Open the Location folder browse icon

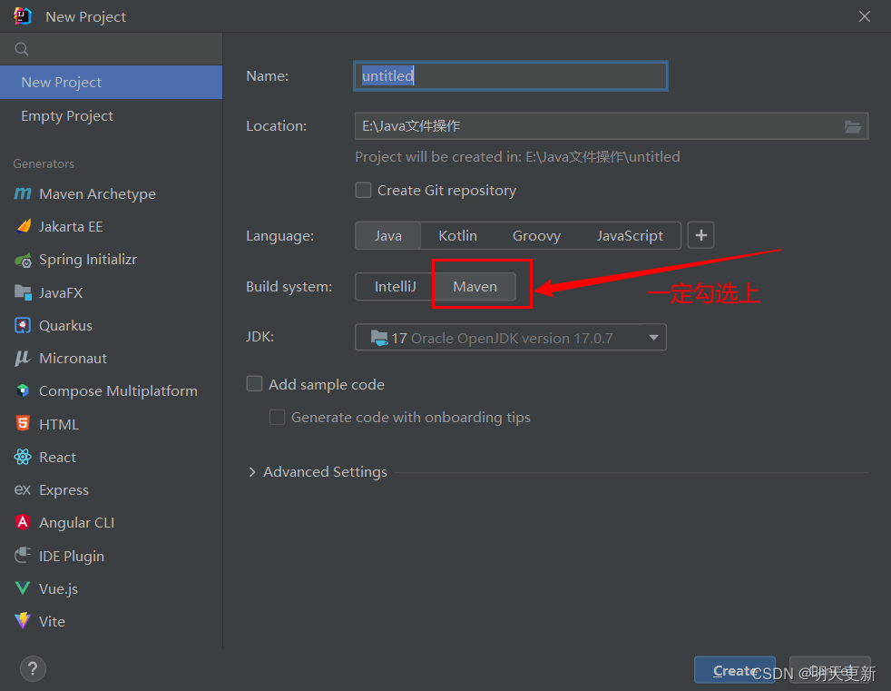point(852,126)
